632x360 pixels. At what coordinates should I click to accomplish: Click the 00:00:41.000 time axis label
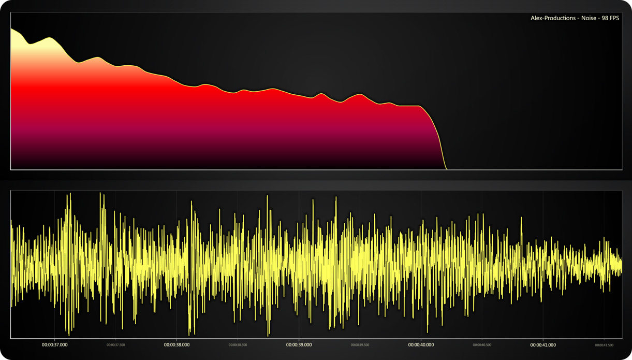coord(543,344)
